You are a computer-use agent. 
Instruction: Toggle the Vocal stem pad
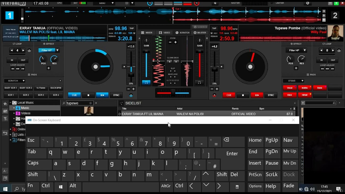coord(290,88)
